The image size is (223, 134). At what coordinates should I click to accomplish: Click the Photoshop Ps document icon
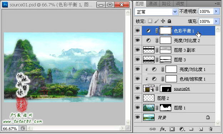click(x=5, y=5)
